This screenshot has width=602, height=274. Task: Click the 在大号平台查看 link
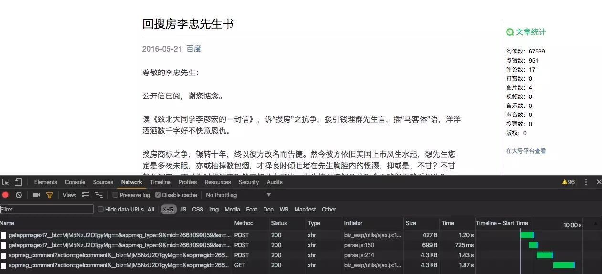click(526, 151)
